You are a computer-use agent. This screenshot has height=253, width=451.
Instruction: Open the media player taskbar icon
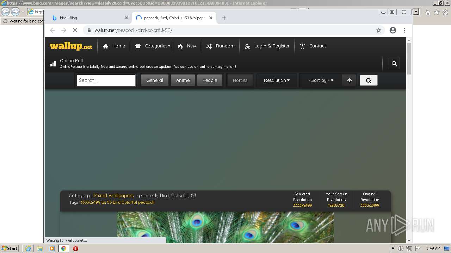point(52,248)
